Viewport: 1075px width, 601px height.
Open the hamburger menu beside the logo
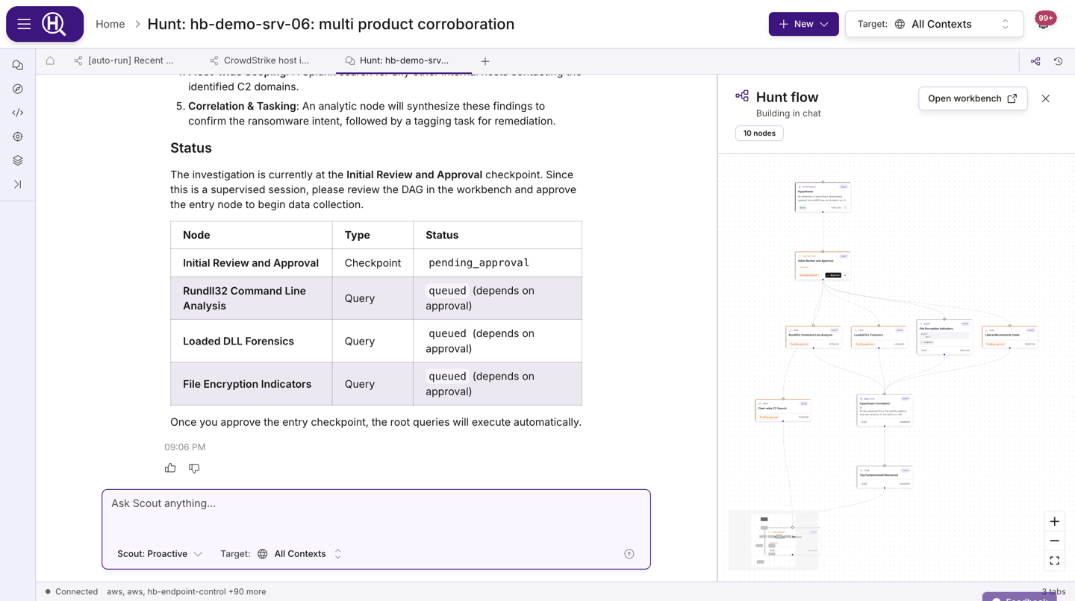click(x=24, y=24)
